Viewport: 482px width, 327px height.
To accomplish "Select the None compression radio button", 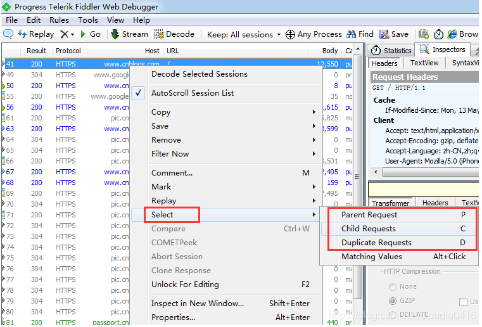I will point(393,287).
